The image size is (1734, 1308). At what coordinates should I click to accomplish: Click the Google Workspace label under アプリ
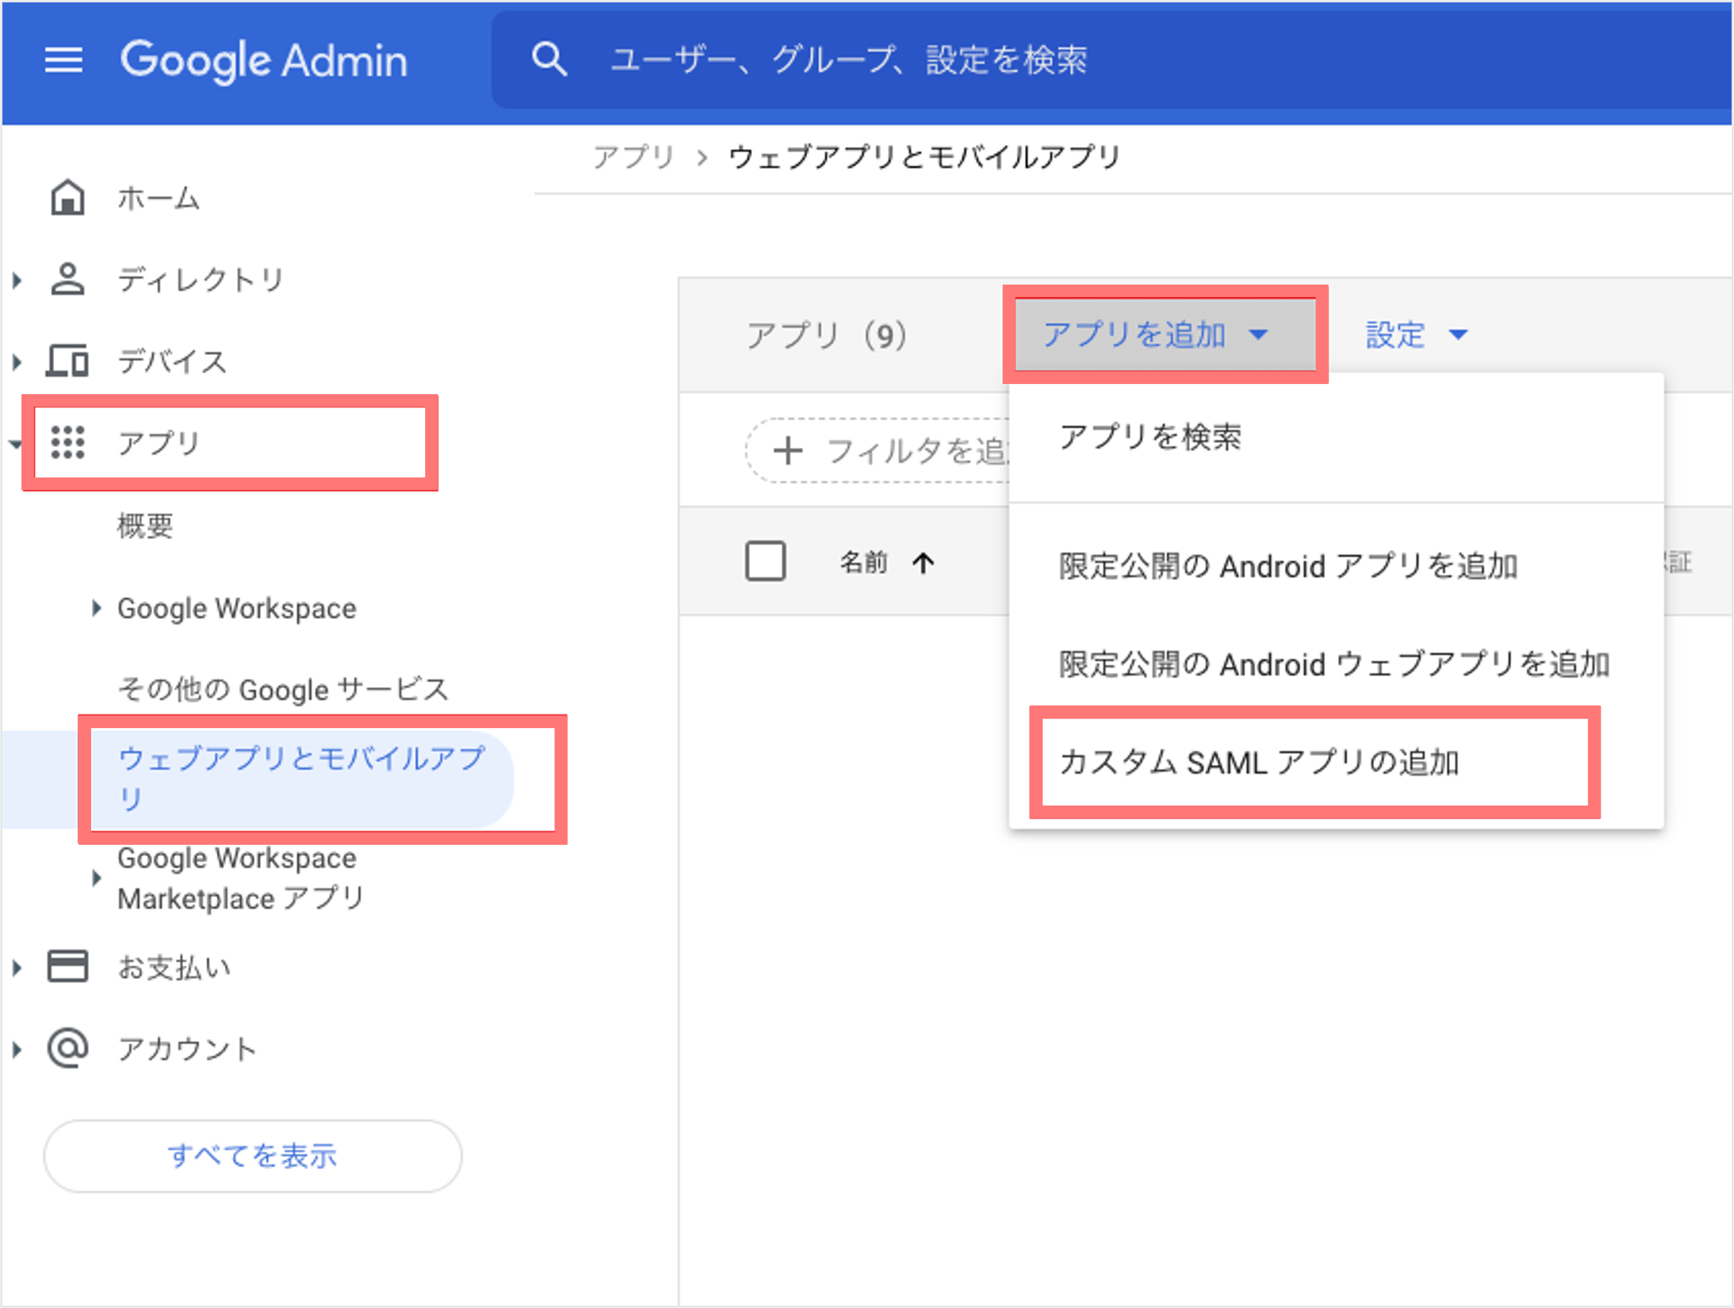(237, 609)
